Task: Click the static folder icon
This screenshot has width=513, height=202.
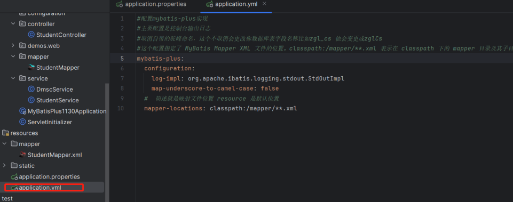Action: tap(14, 166)
